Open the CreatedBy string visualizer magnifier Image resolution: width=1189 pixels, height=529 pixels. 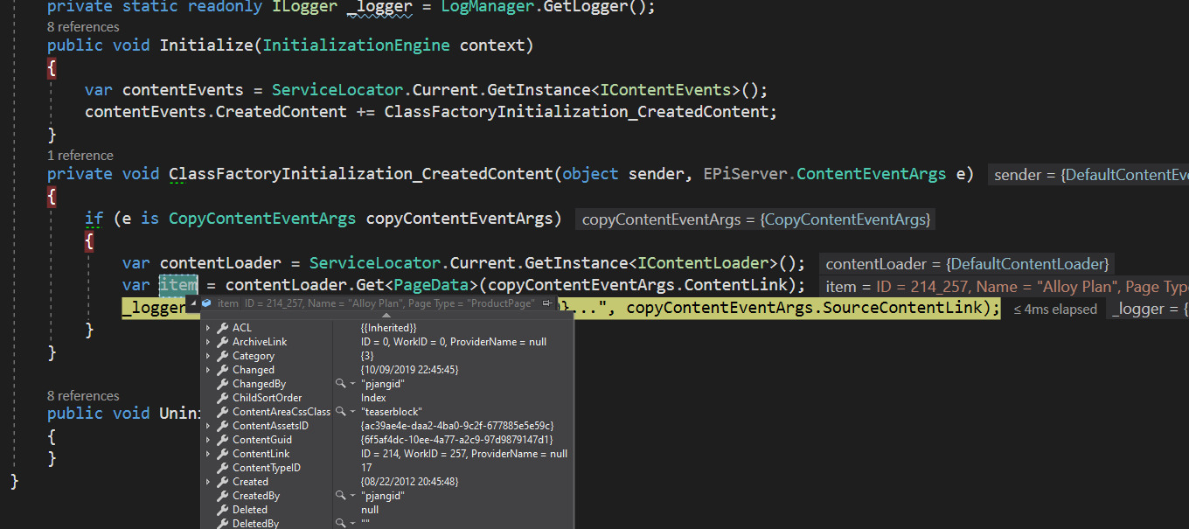(x=341, y=496)
